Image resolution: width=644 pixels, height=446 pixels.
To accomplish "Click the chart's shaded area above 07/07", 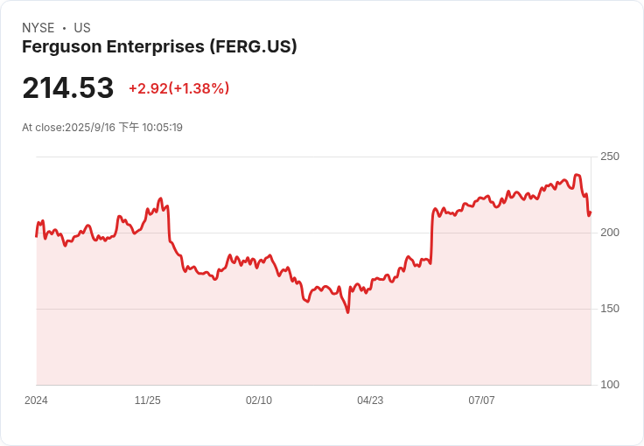I will click(481, 297).
